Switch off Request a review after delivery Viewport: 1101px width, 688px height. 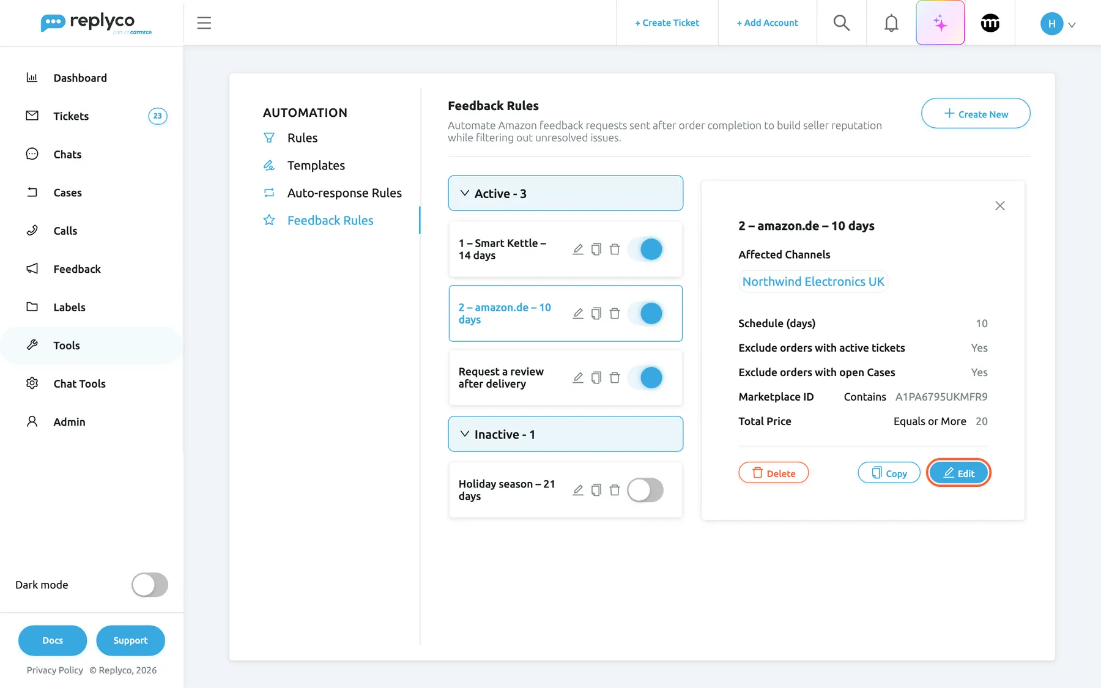coord(645,377)
